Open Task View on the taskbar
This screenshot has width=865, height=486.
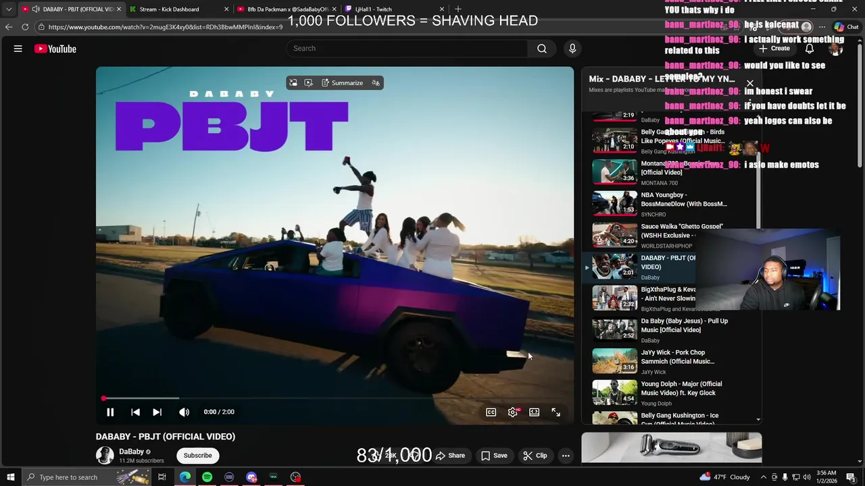tap(162, 477)
